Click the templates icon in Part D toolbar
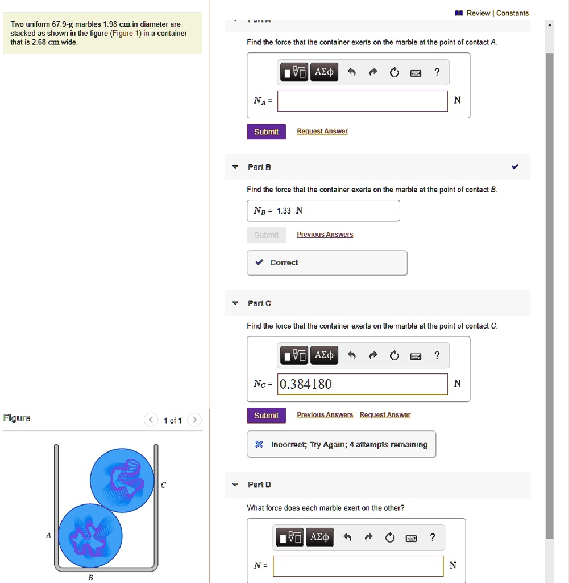Viewport: 569px width, 583px height. point(289,537)
